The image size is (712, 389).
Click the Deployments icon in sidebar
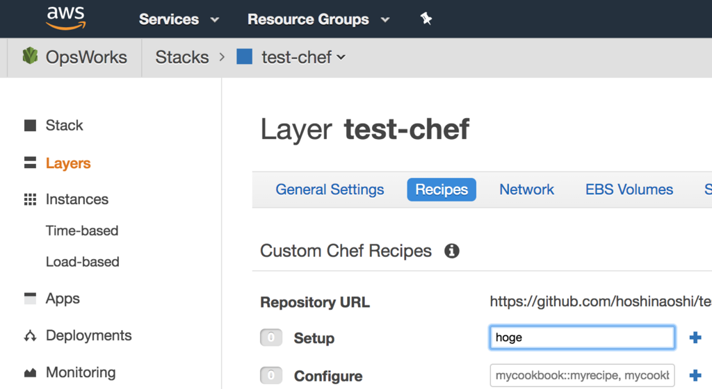(30, 336)
